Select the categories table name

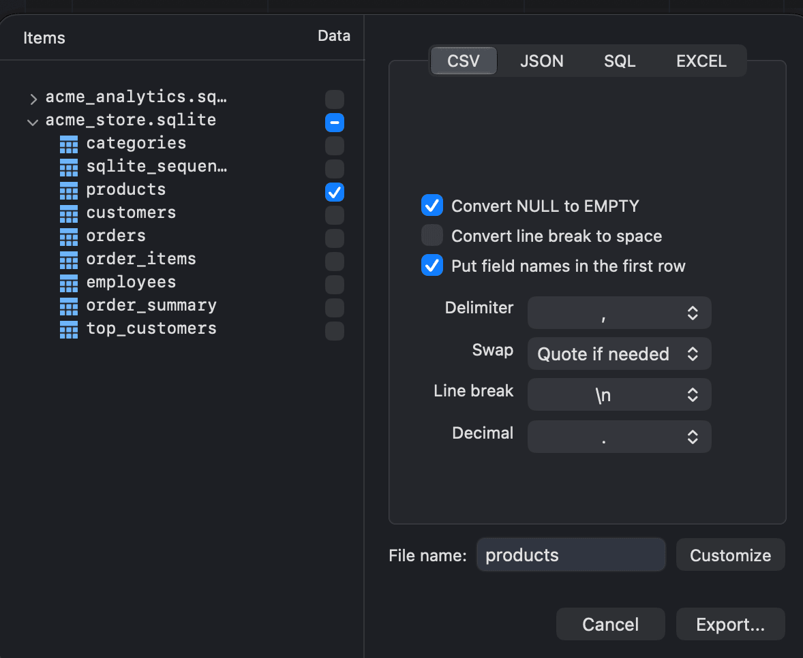coord(136,143)
